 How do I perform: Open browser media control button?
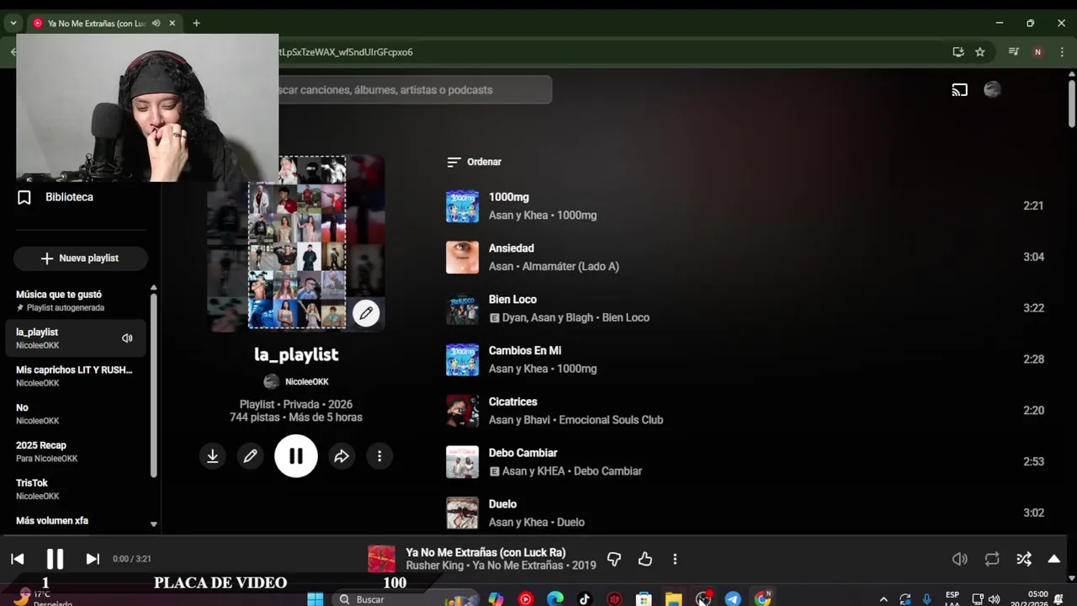point(1014,52)
